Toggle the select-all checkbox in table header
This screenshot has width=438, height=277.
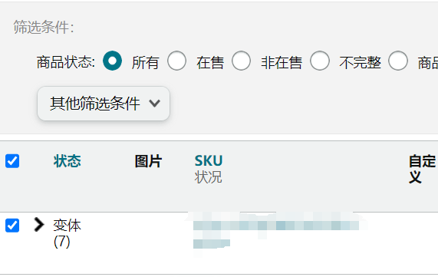pyautogui.click(x=12, y=161)
